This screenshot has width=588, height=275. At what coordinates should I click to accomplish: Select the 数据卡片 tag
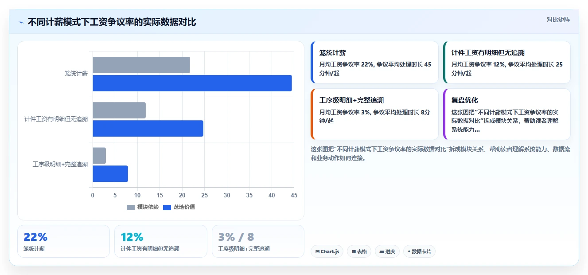pos(419,251)
